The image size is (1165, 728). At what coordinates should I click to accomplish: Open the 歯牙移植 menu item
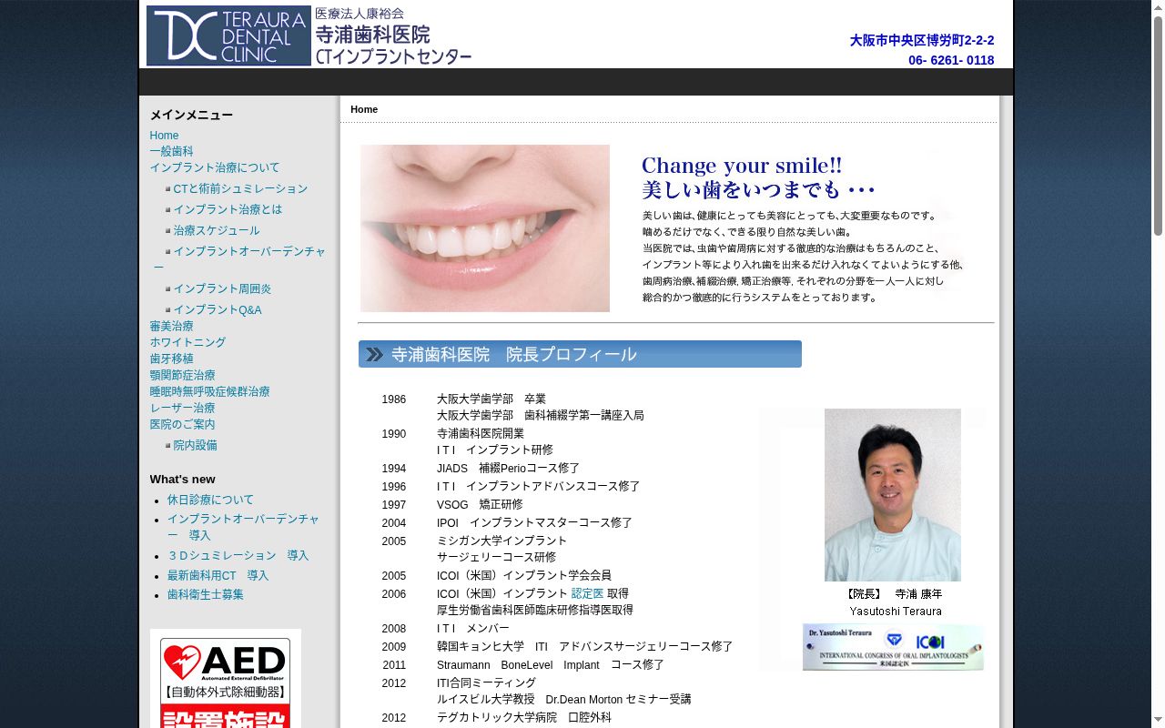click(172, 359)
